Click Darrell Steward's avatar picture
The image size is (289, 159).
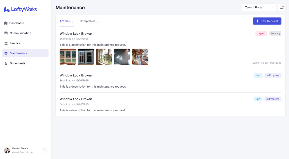click(x=7, y=150)
